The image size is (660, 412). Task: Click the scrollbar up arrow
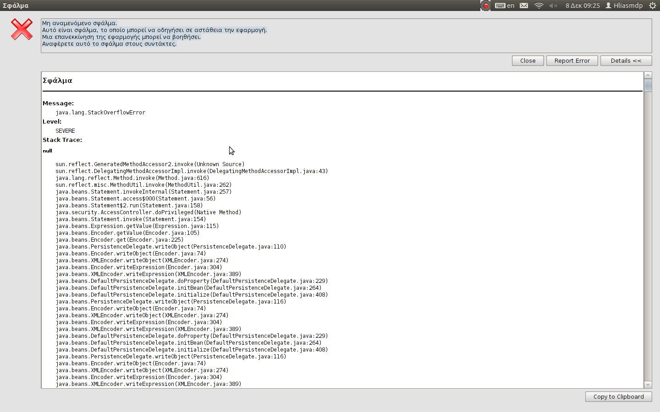pyautogui.click(x=648, y=75)
